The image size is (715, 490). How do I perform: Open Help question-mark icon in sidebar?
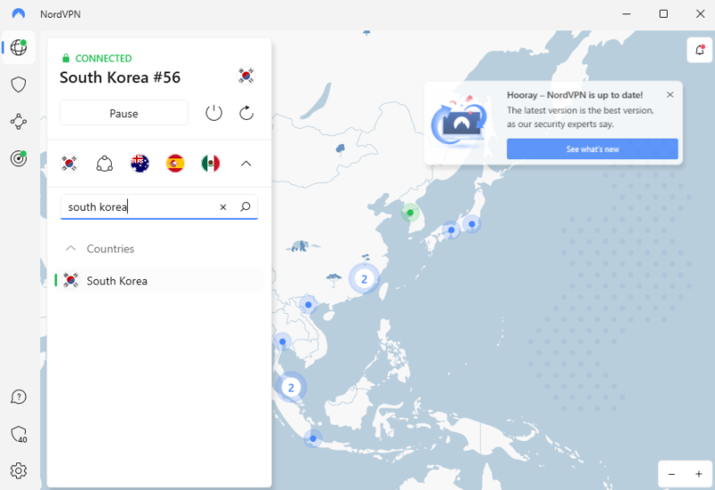pyautogui.click(x=18, y=397)
